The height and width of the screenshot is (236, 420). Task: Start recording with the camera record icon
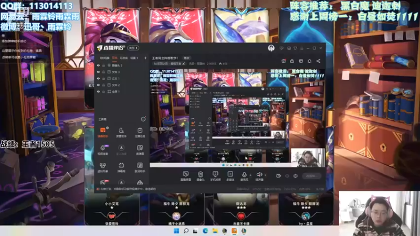click(278, 176)
